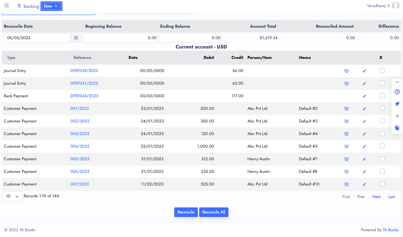View journal book icon for payment 007/2023
This screenshot has height=237, width=403.
tap(346, 184)
